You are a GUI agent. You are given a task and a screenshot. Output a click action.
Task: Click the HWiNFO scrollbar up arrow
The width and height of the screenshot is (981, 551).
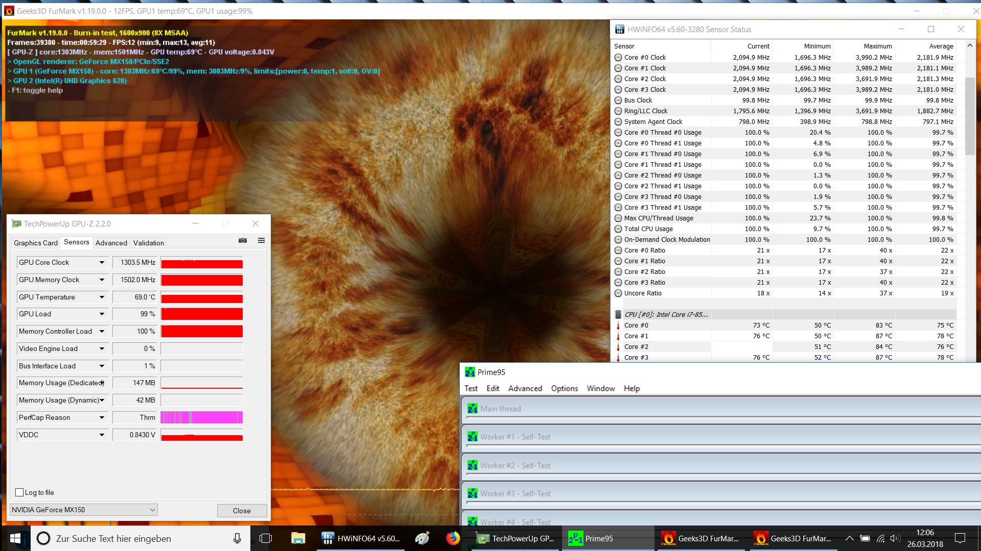click(x=969, y=45)
